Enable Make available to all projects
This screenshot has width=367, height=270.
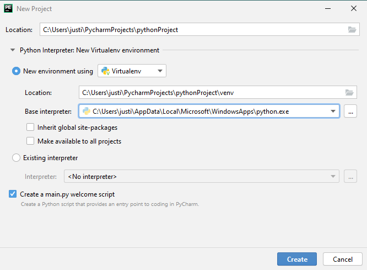pos(30,141)
